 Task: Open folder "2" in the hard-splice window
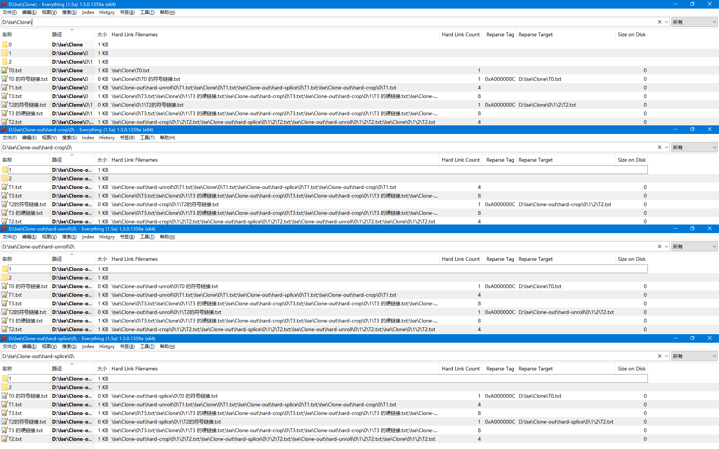click(9, 387)
